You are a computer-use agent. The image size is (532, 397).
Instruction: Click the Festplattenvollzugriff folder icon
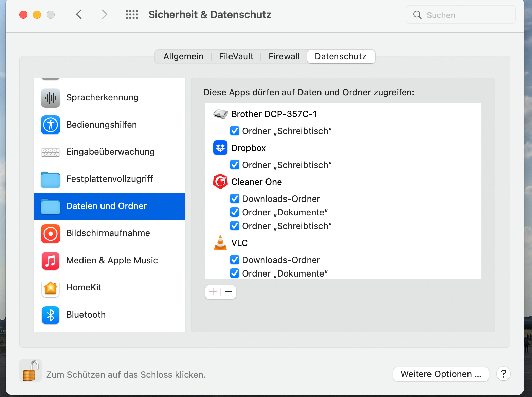(51, 179)
